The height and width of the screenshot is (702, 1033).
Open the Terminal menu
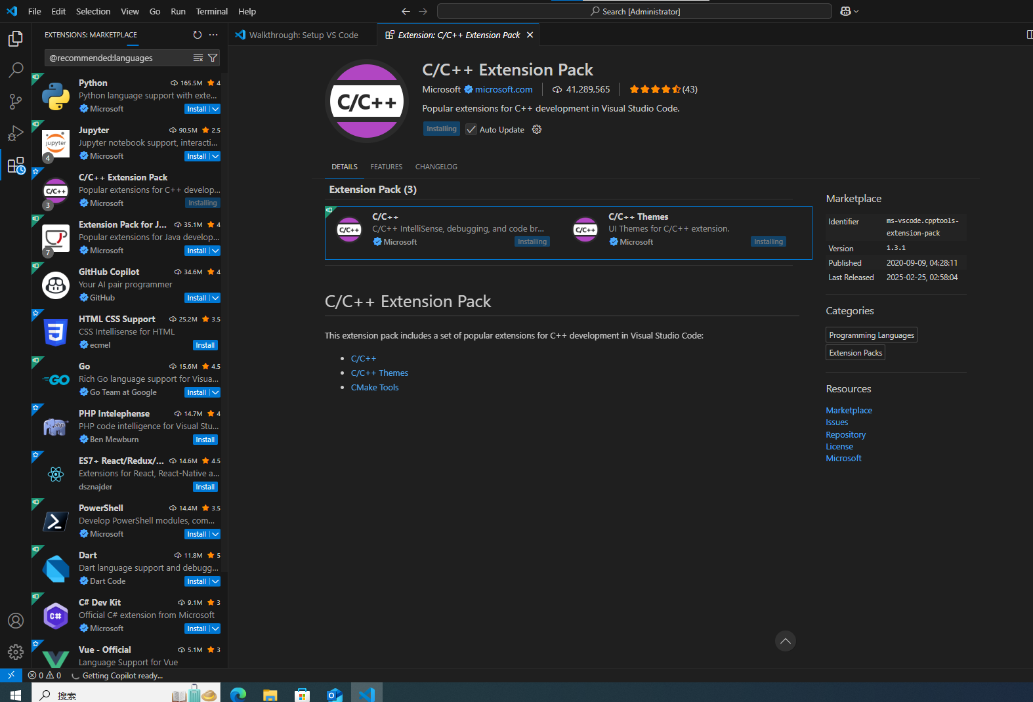click(212, 11)
